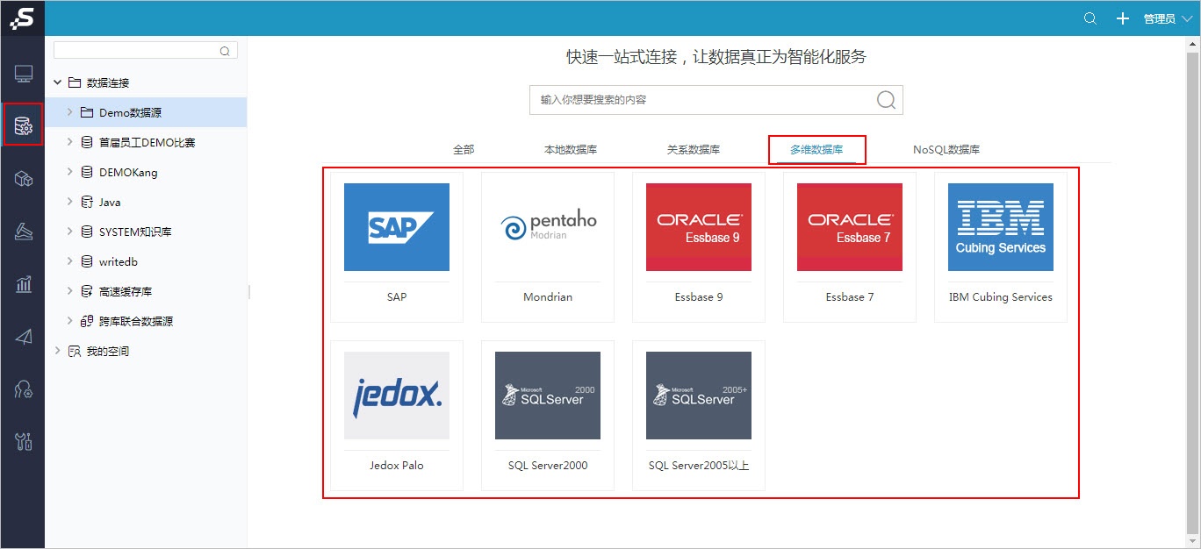Expand the writedb node arrow
Image resolution: width=1201 pixels, height=549 pixels.
(70, 261)
